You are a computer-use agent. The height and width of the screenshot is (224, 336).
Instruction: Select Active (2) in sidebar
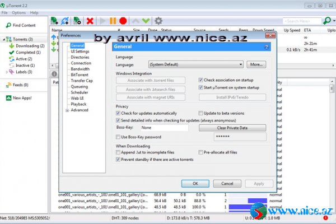click(x=21, y=59)
